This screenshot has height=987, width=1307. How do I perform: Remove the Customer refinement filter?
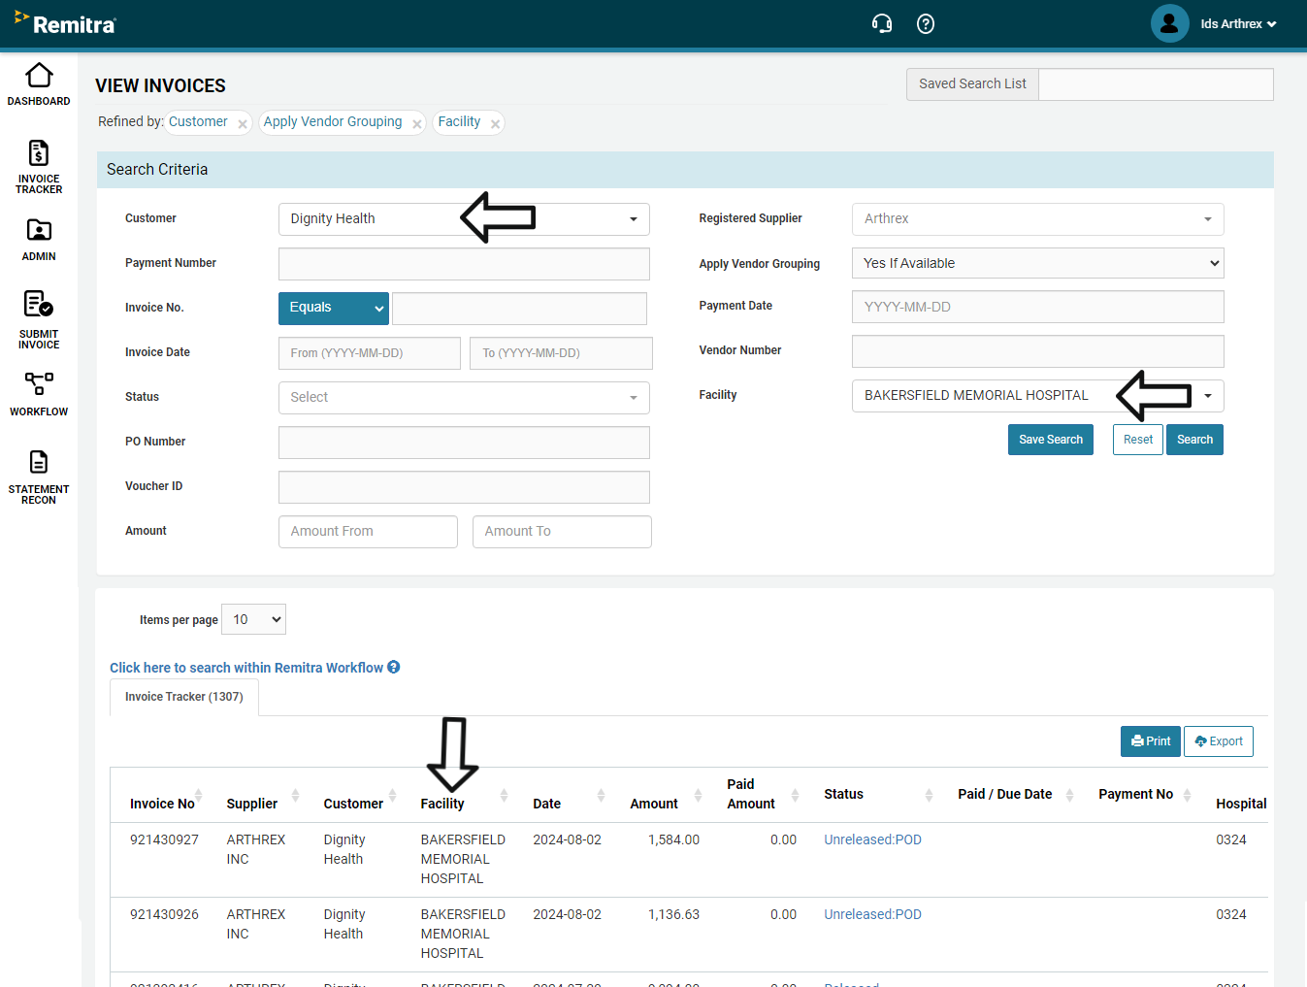pyautogui.click(x=243, y=124)
